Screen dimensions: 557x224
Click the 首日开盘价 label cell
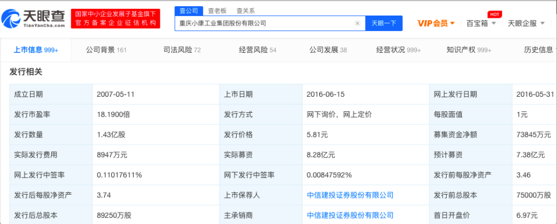pyautogui.click(x=471, y=215)
